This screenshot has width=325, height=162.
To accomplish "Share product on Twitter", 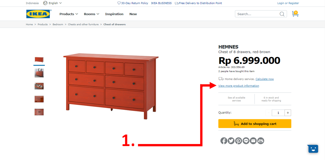I will pyautogui.click(x=231, y=141).
